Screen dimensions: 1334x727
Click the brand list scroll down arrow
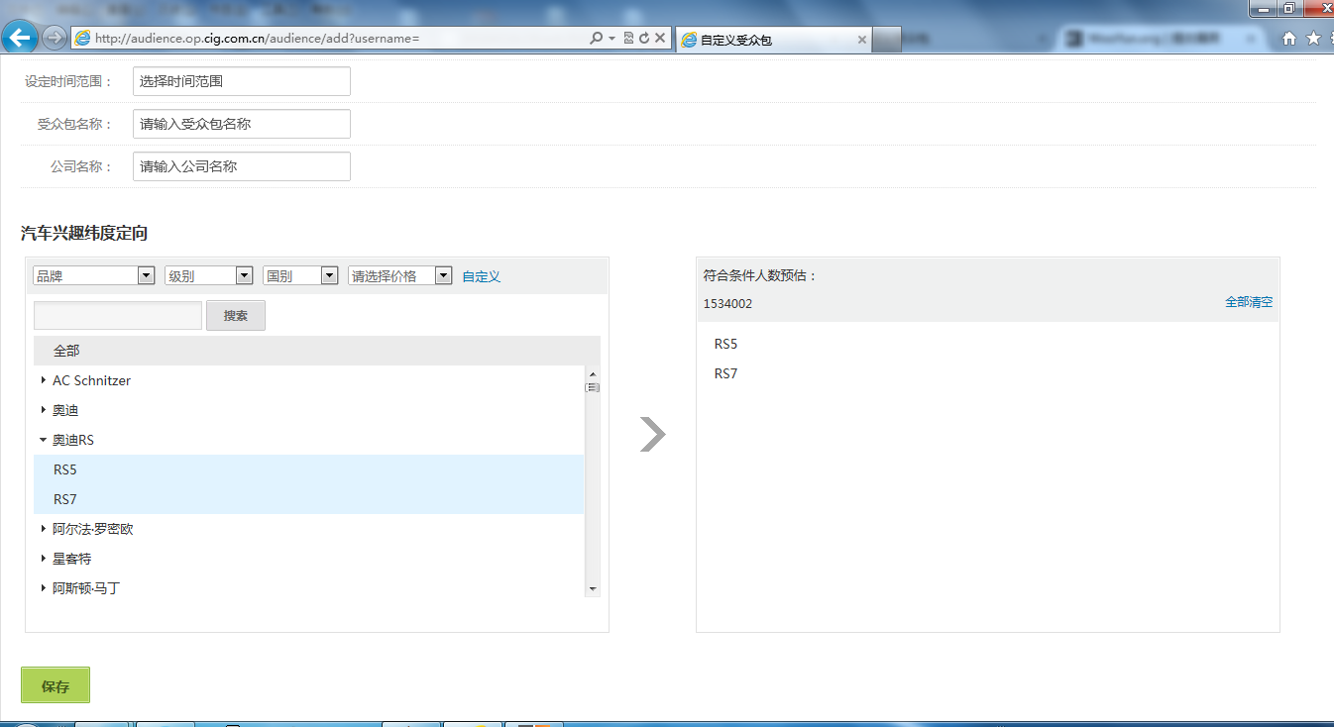pyautogui.click(x=593, y=589)
